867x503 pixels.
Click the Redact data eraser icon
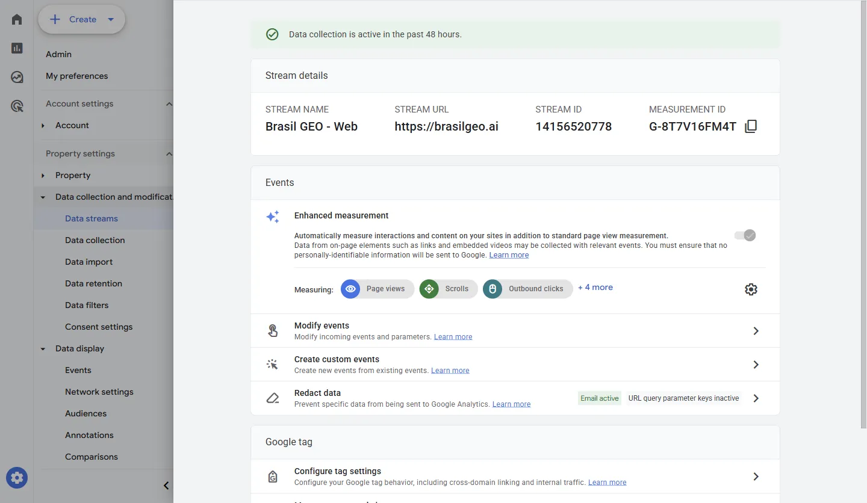pyautogui.click(x=273, y=398)
